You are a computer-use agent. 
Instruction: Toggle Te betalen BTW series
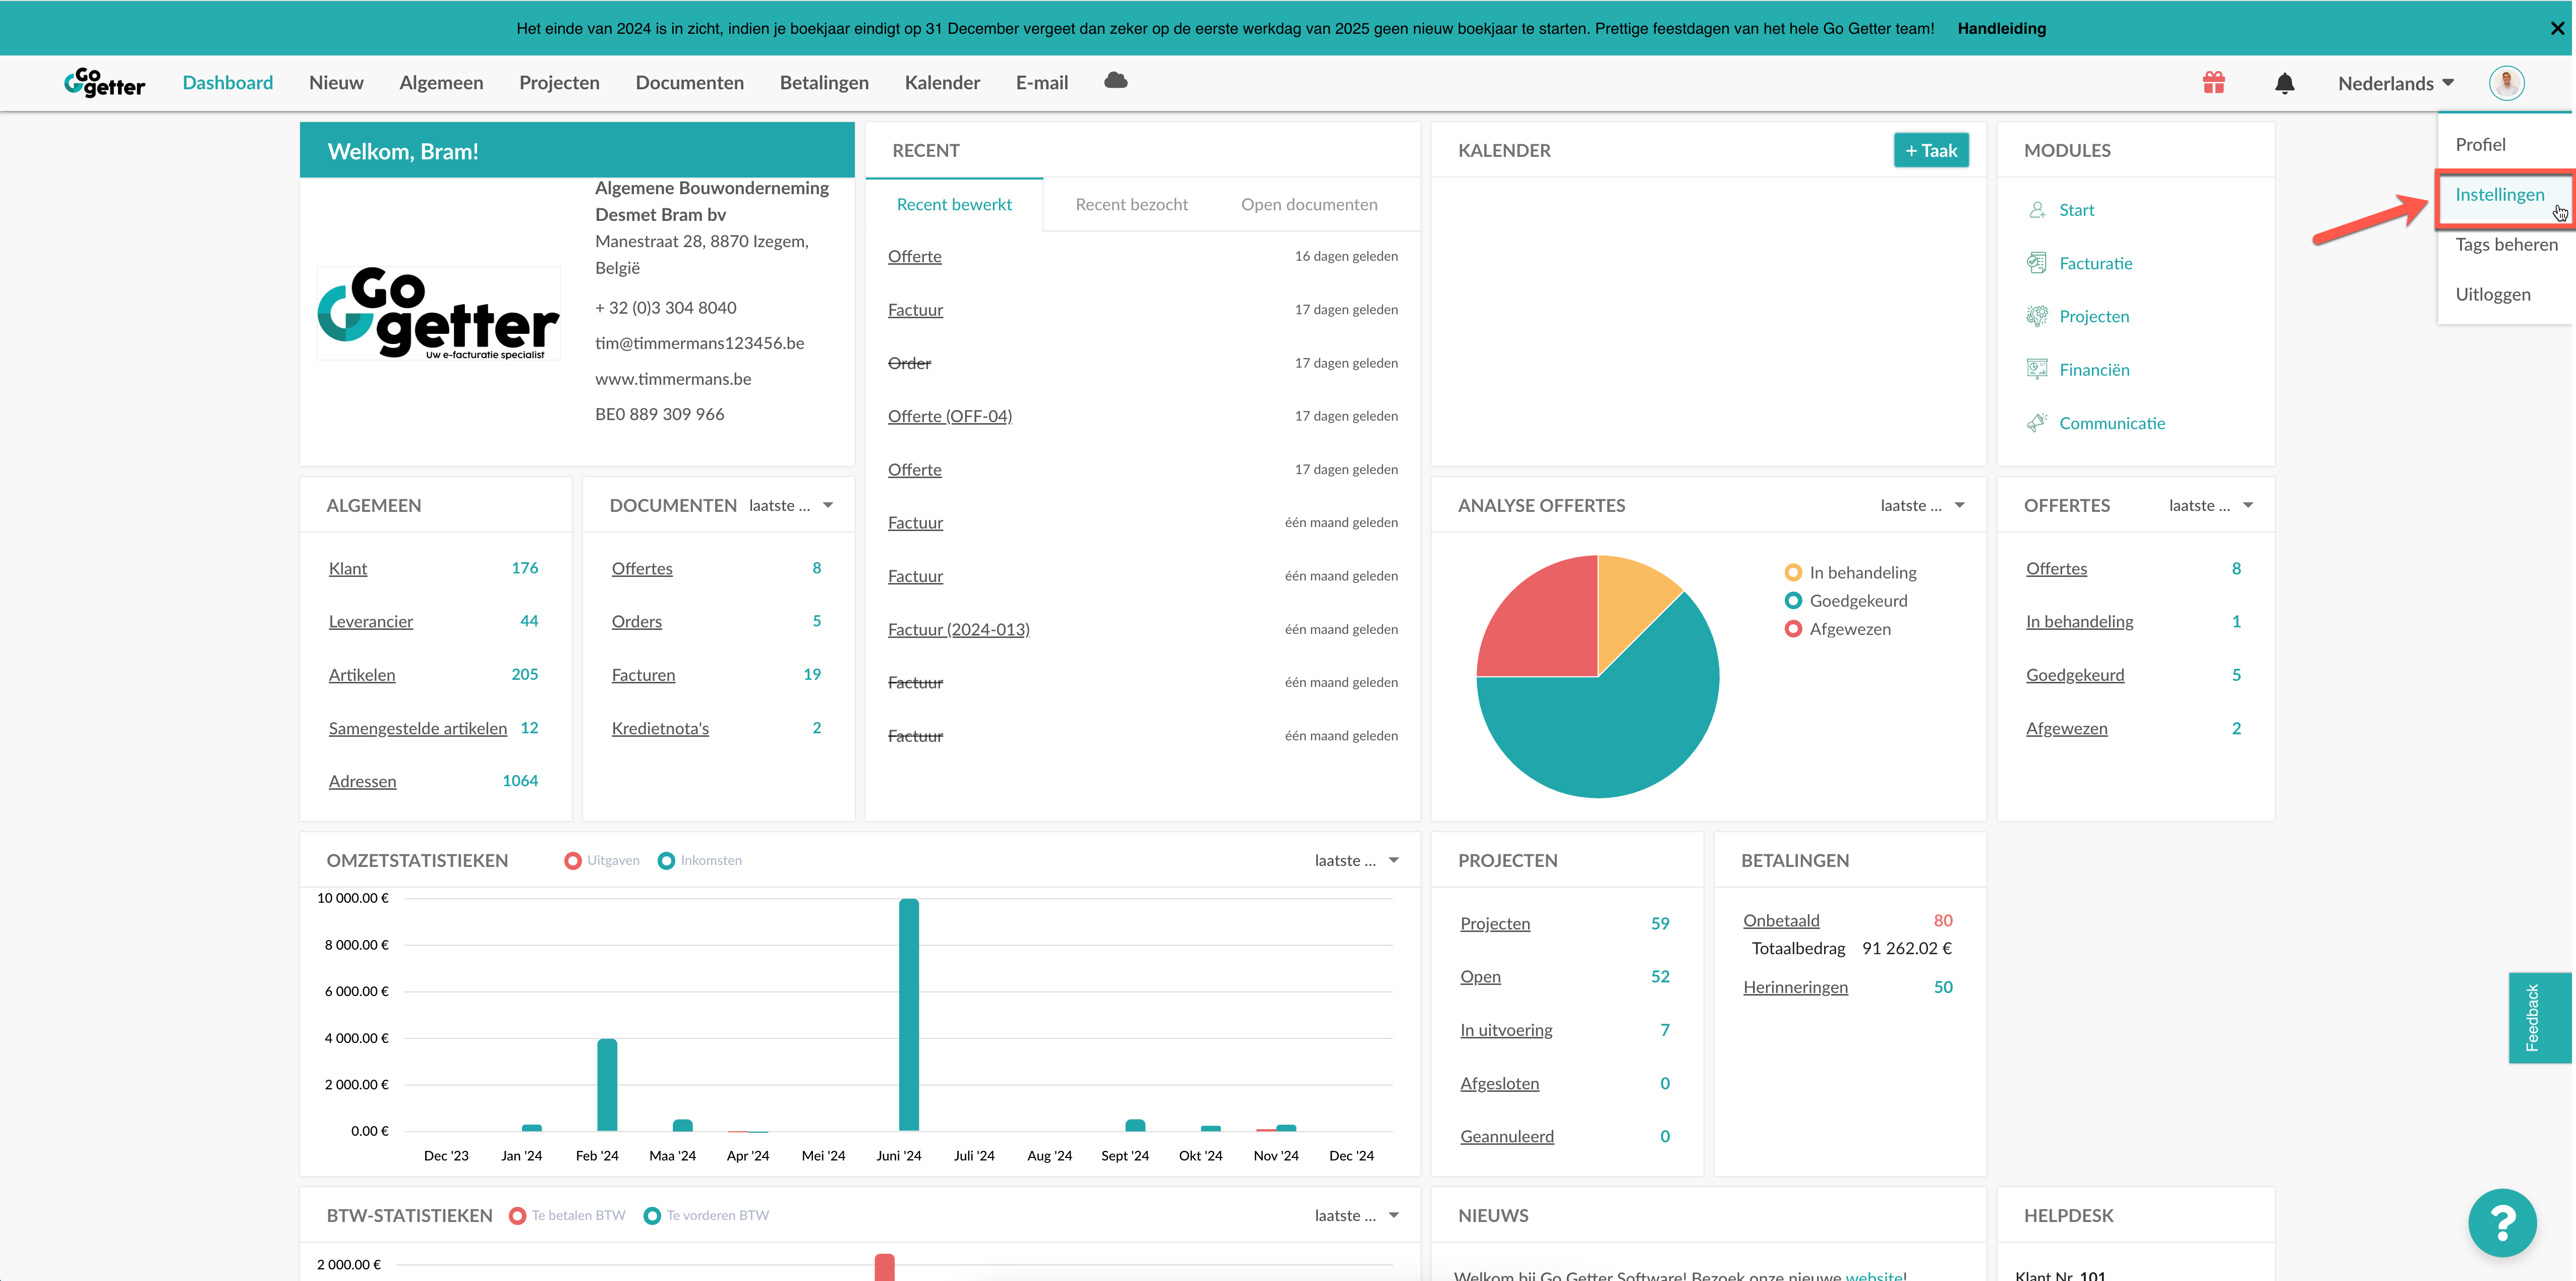pyautogui.click(x=567, y=1216)
